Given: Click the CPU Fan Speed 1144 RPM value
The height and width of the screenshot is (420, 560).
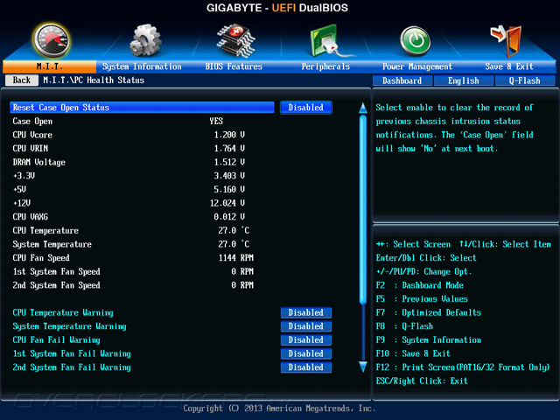Looking at the screenshot, I should [x=236, y=258].
